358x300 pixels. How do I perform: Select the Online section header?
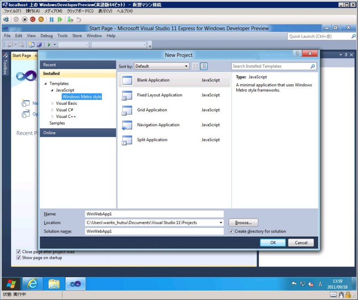pyautogui.click(x=78, y=133)
